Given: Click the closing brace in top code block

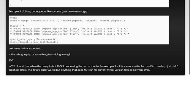Looking at the screenshot, I should [x=10, y=5].
